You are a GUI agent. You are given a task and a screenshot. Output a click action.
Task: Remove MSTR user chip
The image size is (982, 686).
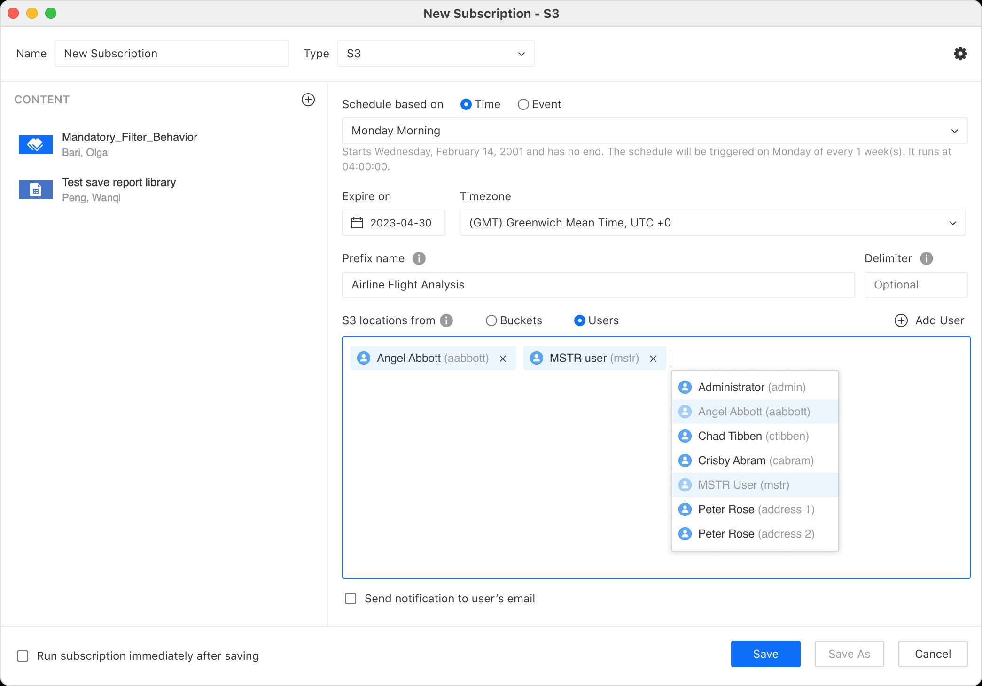tap(653, 359)
